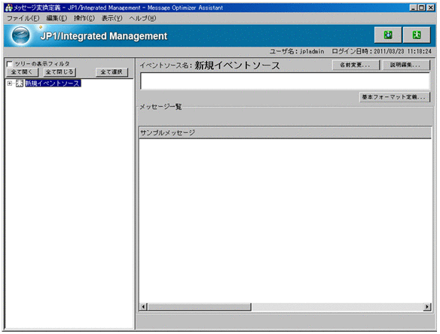Minimize the Message Optimizer Assistant window

413,8
